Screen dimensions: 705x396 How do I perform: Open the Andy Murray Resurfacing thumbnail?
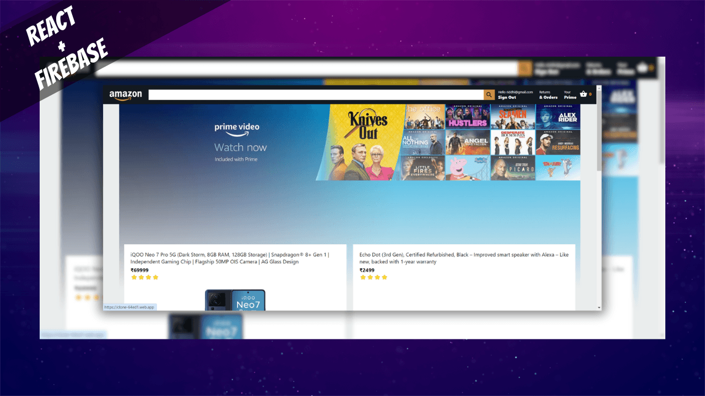pos(558,142)
